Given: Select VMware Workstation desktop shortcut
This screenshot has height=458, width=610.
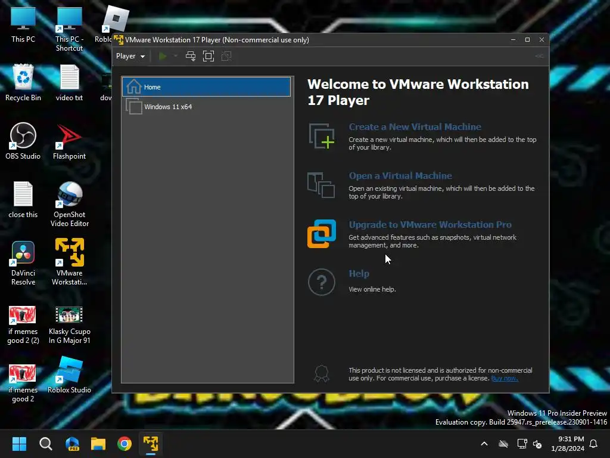Looking at the screenshot, I should point(69,262).
